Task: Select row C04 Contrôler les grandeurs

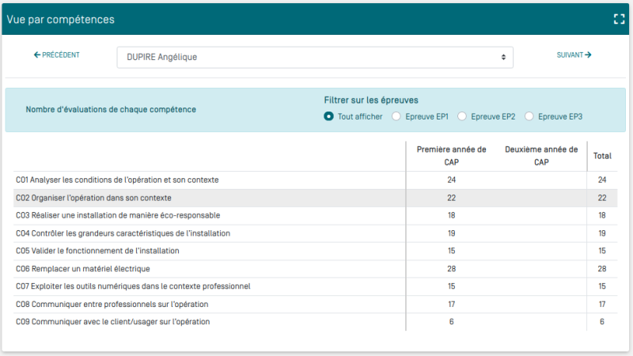Action: [123, 233]
